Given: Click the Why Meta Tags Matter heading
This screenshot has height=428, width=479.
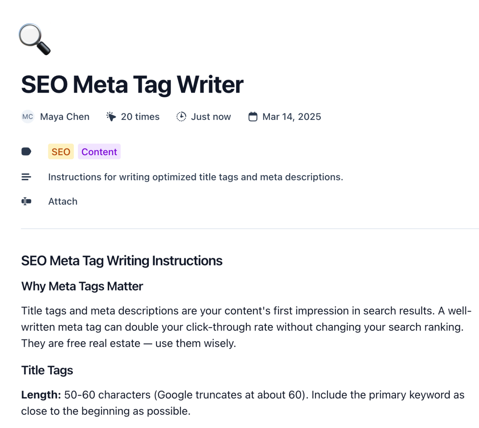Looking at the screenshot, I should pos(82,286).
